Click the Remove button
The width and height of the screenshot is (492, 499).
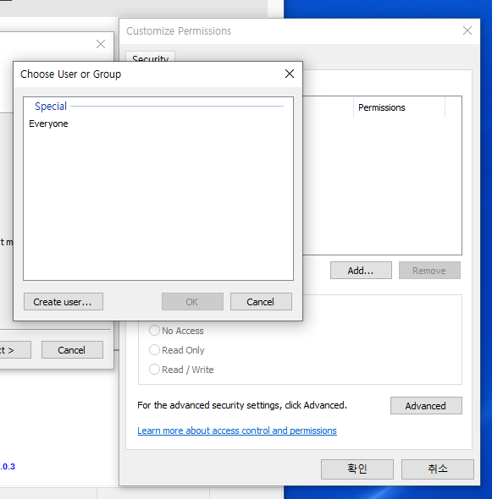click(429, 271)
